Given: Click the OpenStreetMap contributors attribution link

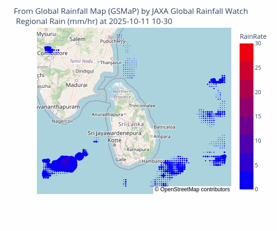Looking at the screenshot, I should (x=192, y=189).
